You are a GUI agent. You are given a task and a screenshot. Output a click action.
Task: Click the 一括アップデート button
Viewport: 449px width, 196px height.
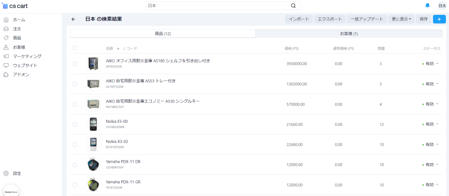tap(367, 19)
